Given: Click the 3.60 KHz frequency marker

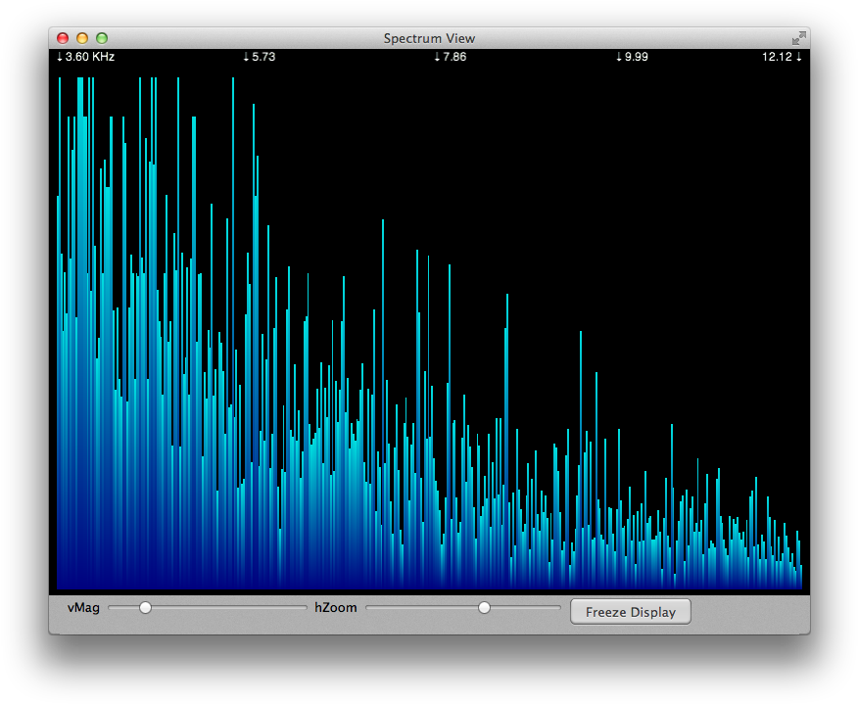Looking at the screenshot, I should click(86, 57).
